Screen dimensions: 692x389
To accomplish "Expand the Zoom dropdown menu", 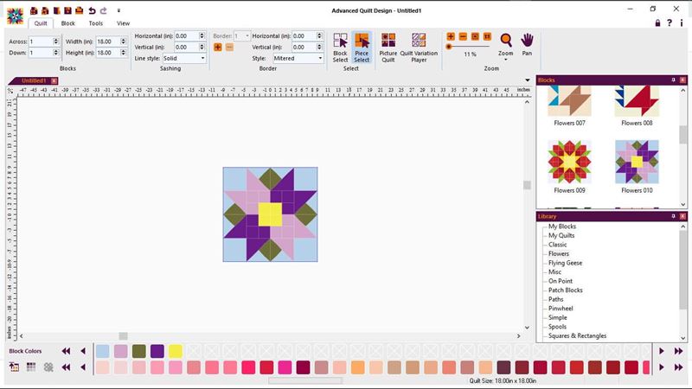I will pyautogui.click(x=505, y=60).
